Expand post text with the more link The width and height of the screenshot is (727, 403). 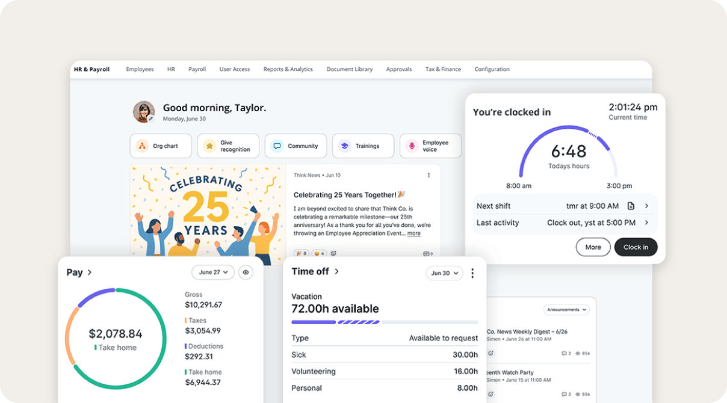click(x=414, y=233)
